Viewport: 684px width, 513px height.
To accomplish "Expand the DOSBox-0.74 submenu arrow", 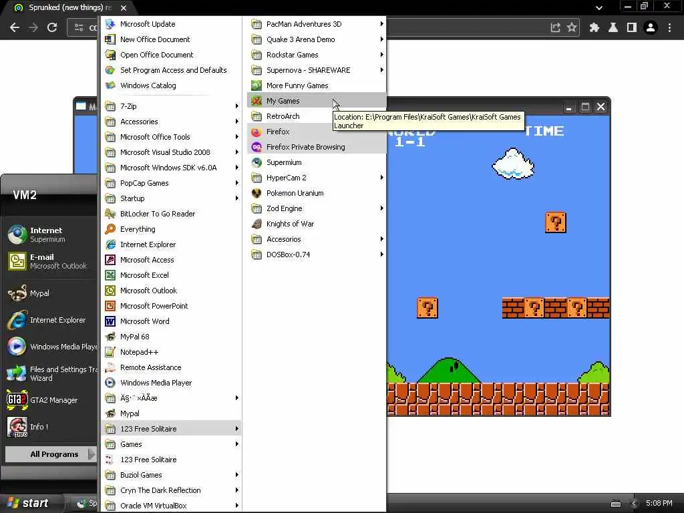I will coord(381,254).
